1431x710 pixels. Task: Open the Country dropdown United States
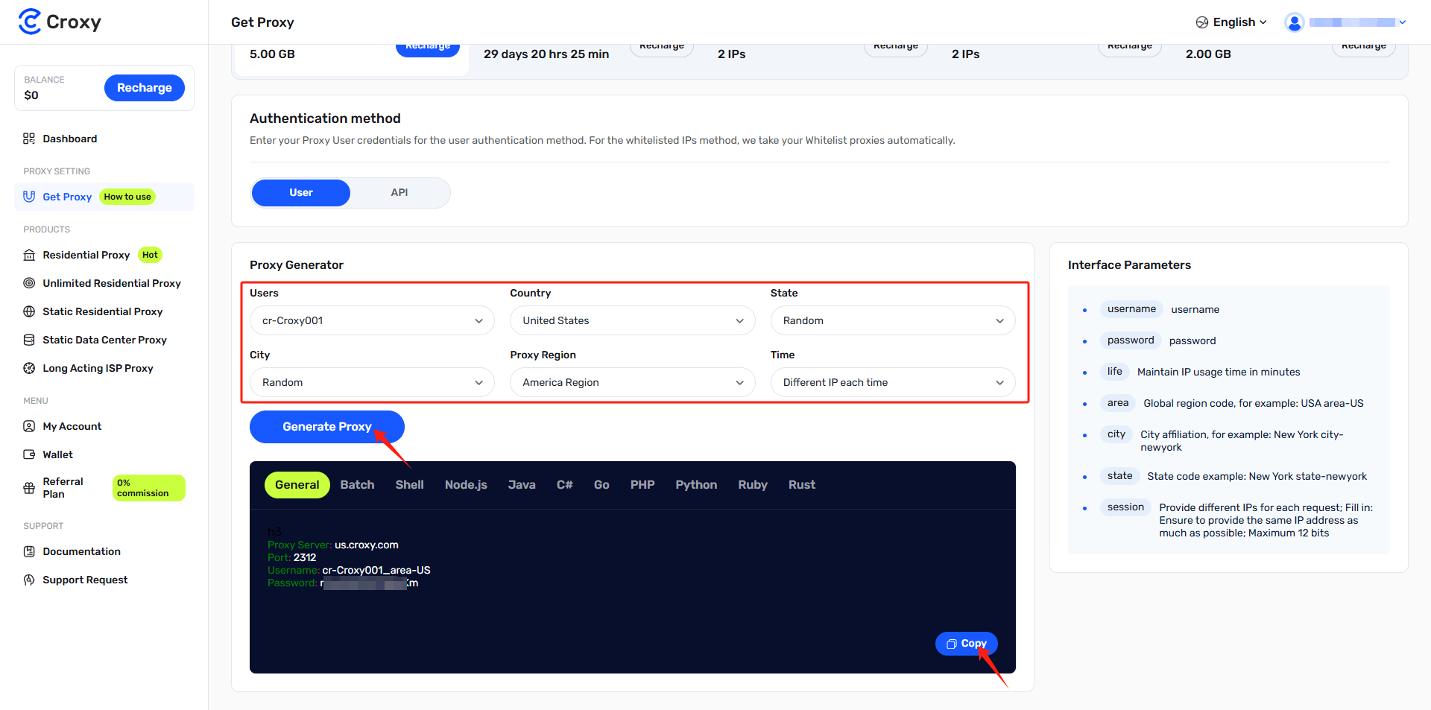pyautogui.click(x=632, y=320)
